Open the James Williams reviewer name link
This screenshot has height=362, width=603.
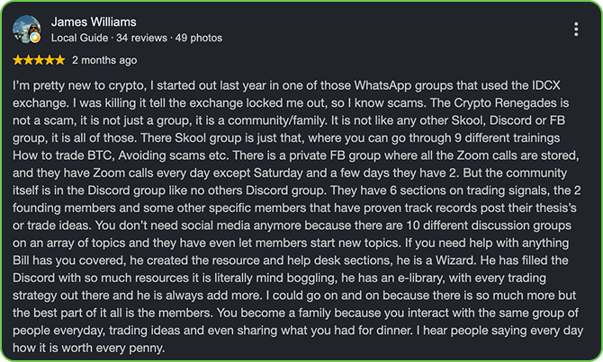(x=94, y=22)
